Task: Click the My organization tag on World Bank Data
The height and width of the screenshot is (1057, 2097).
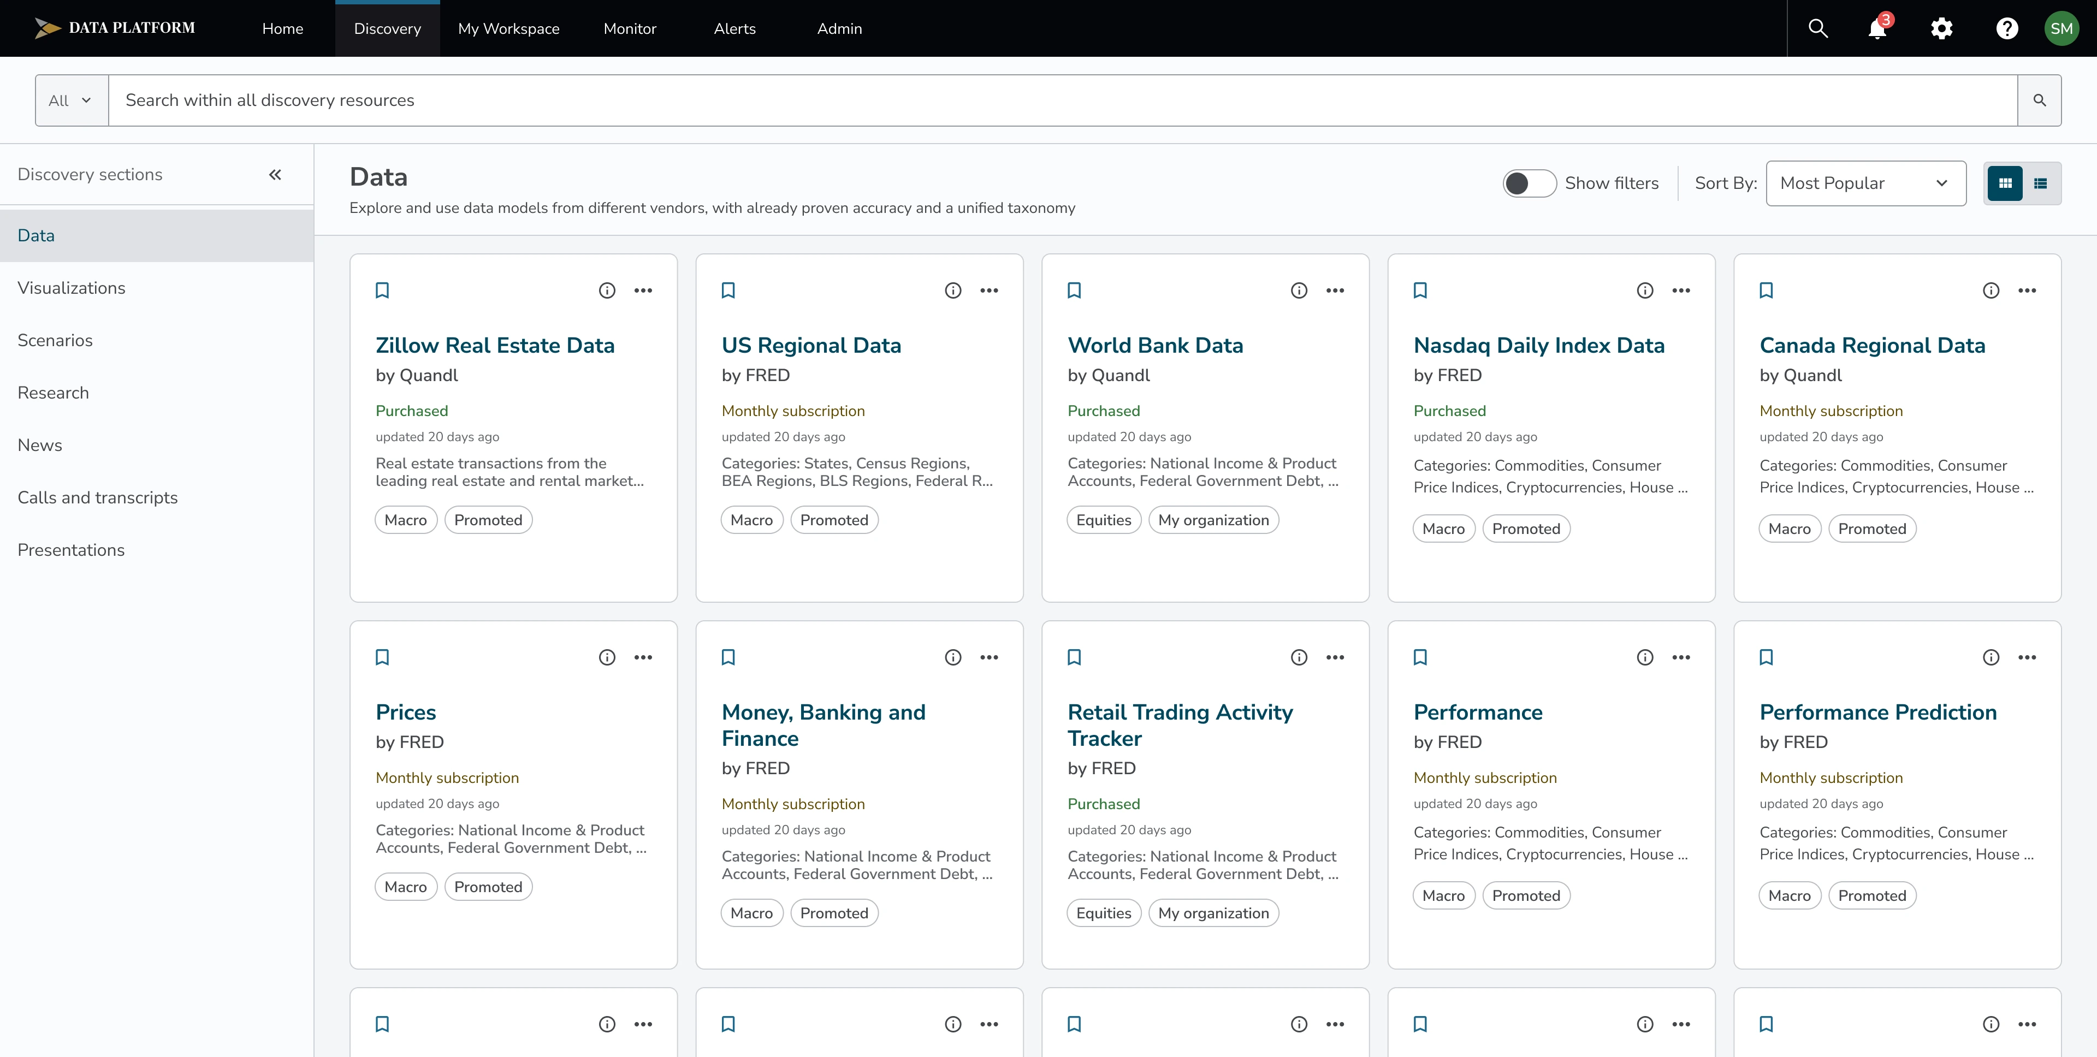Action: click(1213, 521)
